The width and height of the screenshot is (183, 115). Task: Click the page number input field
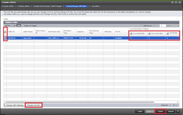(163, 26)
